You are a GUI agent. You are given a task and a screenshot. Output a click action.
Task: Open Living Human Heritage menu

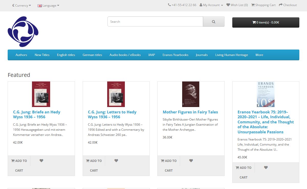(x=232, y=55)
